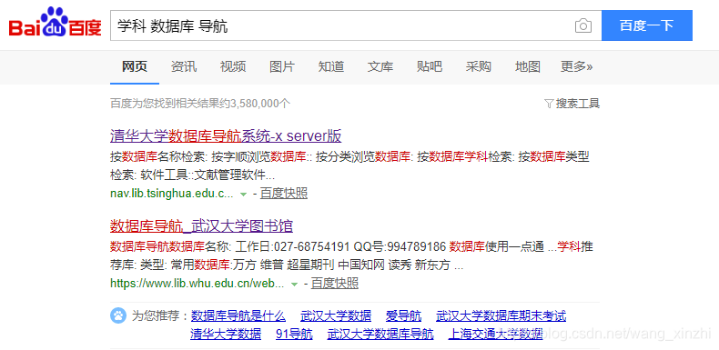
Task: Click the suggestion 91导航
Action: 294,334
